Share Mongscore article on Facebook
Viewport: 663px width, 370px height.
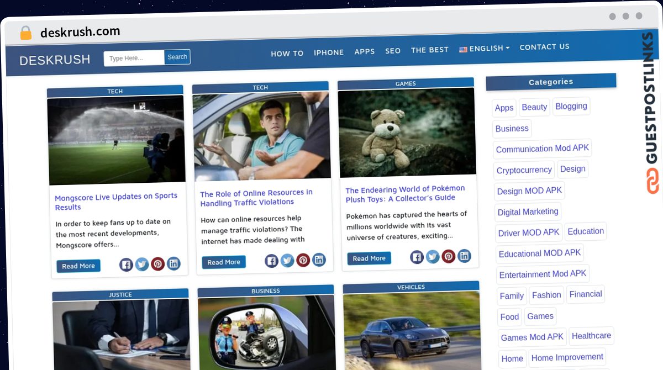coord(126,265)
